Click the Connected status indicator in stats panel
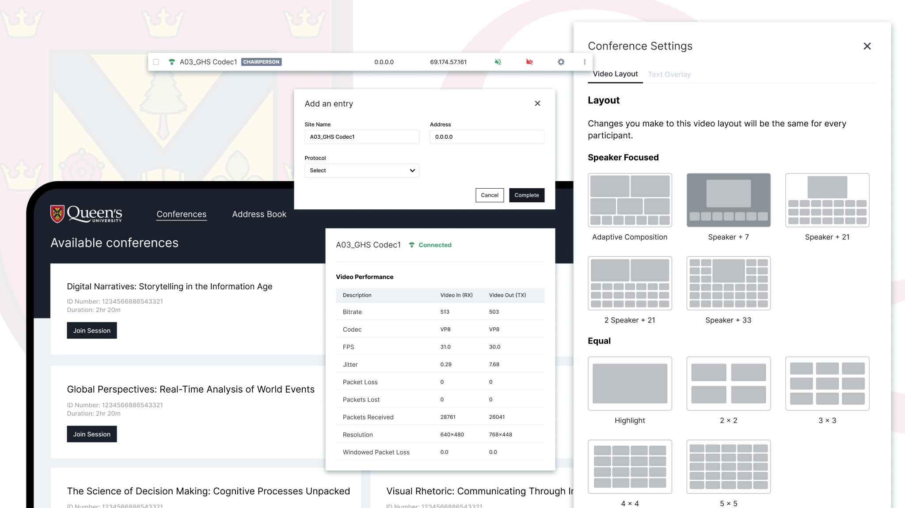The width and height of the screenshot is (905, 508). click(430, 245)
